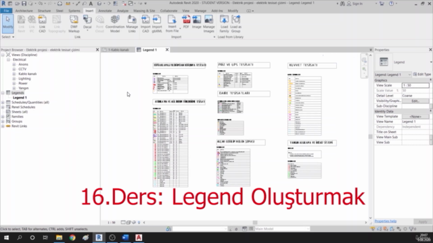The width and height of the screenshot is (433, 243).
Task: Open Windows taskbar search
Action: [x=20, y=237]
